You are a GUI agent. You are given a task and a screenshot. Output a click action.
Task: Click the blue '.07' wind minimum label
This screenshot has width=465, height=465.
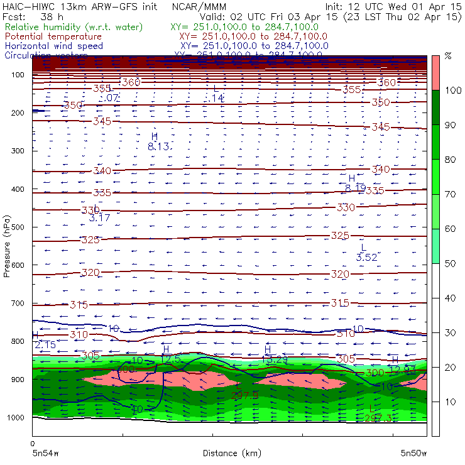pyautogui.click(x=112, y=97)
